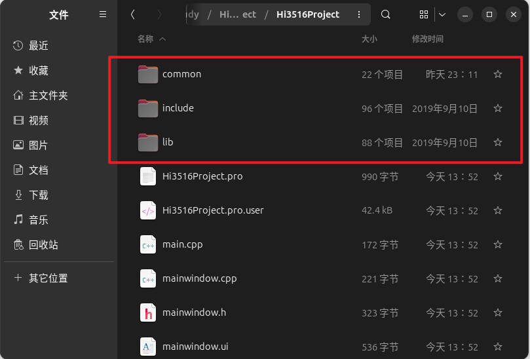530x359 pixels.
Task: Expand the view options dropdown arrow
Action: [442, 14]
